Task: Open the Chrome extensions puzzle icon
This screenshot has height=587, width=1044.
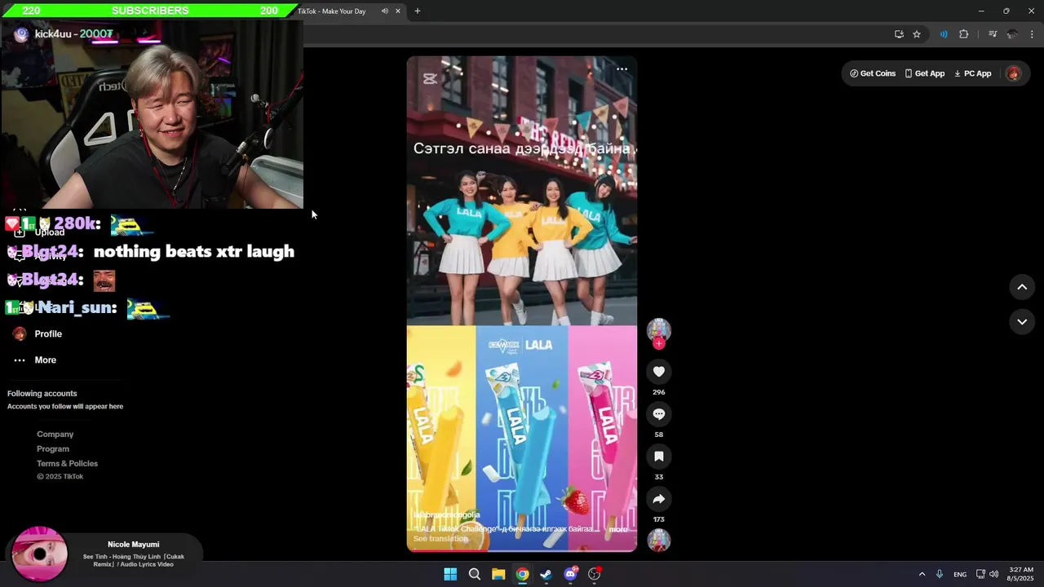Action: pos(964,34)
